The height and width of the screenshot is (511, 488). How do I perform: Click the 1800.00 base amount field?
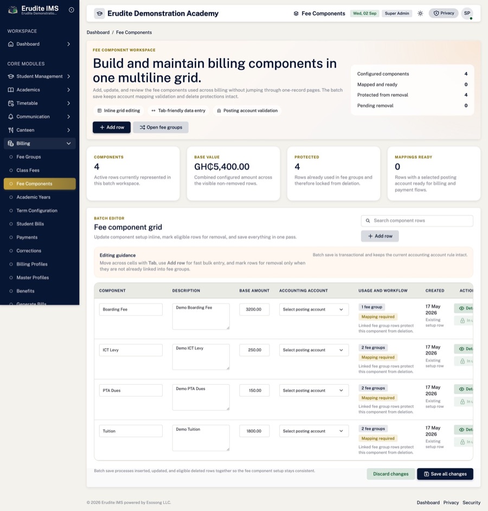(x=254, y=431)
